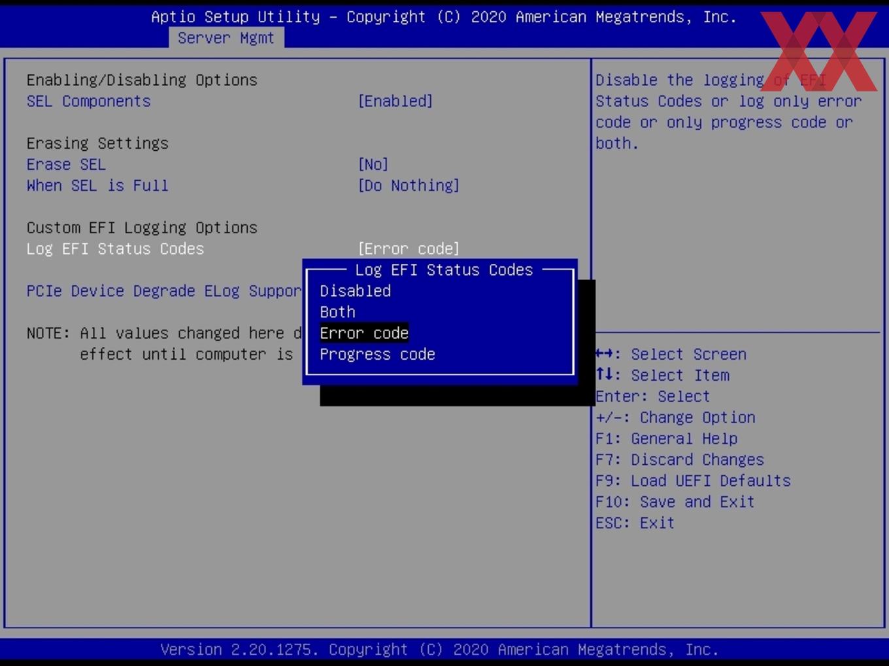Image resolution: width=889 pixels, height=666 pixels.
Task: Open SEL Components setting
Action: [89, 101]
